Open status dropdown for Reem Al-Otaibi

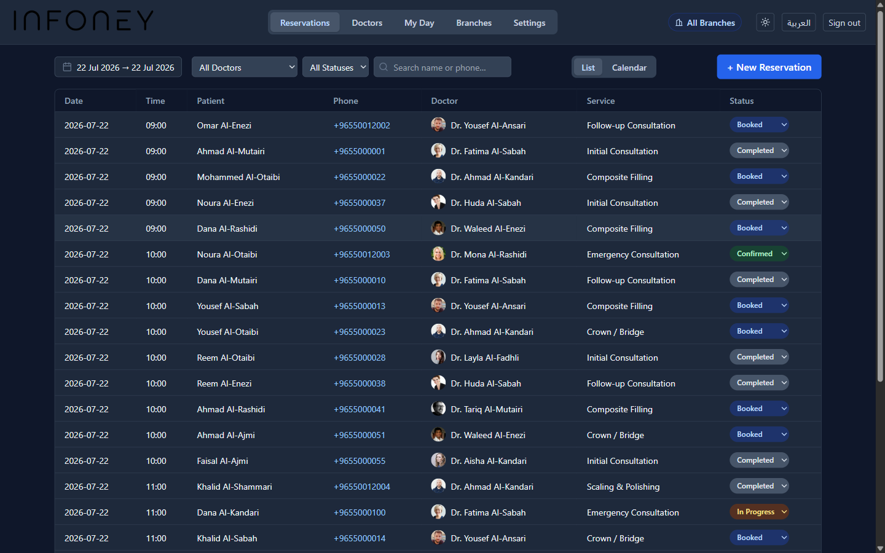[759, 357]
